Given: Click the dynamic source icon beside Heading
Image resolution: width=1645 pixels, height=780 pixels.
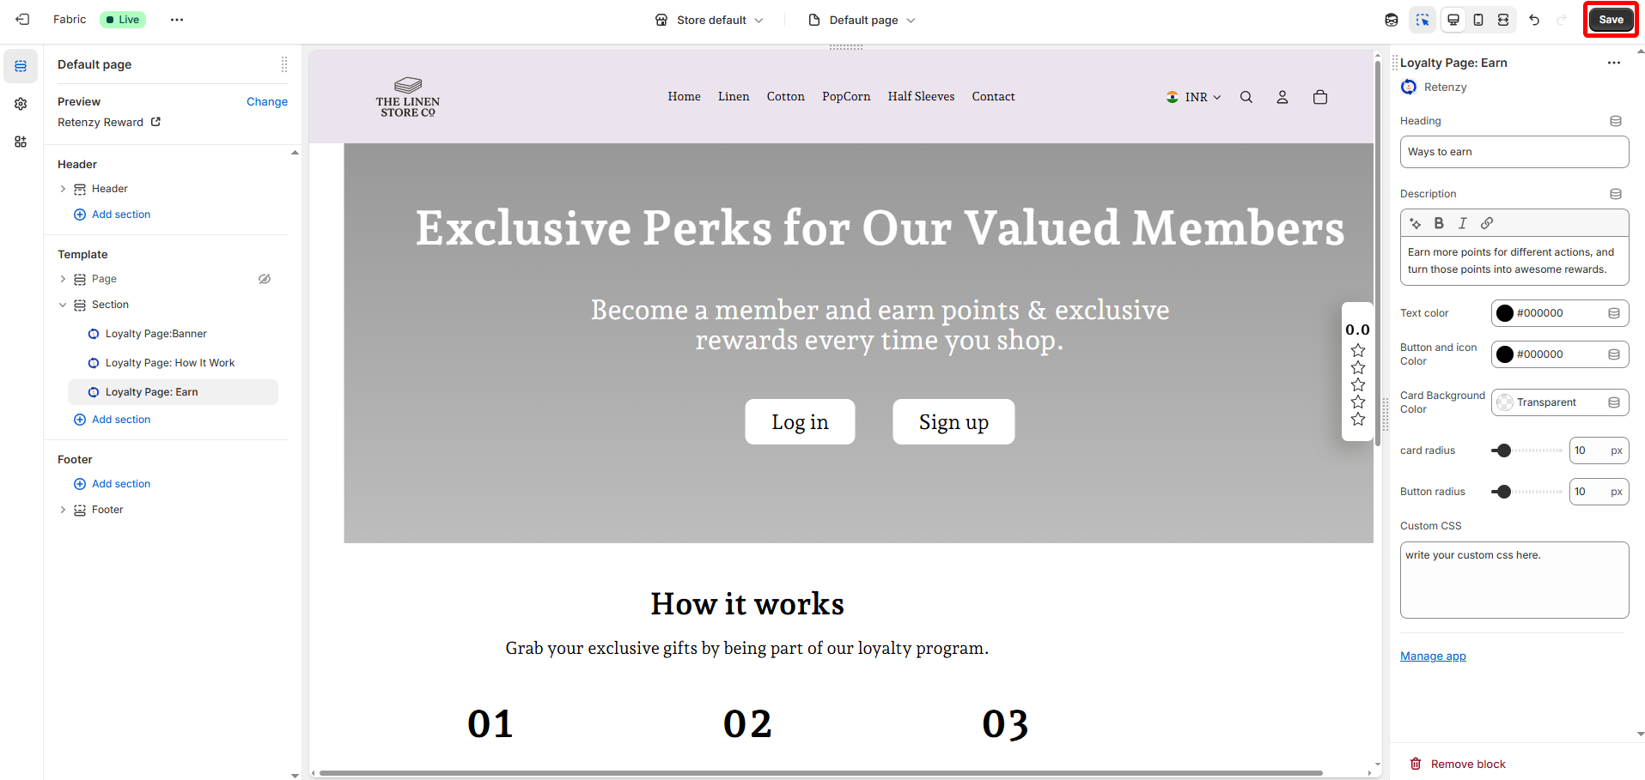Looking at the screenshot, I should (x=1615, y=121).
